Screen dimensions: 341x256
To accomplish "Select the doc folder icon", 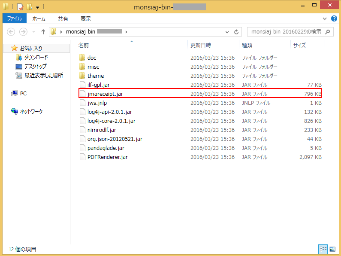I will (82, 58).
